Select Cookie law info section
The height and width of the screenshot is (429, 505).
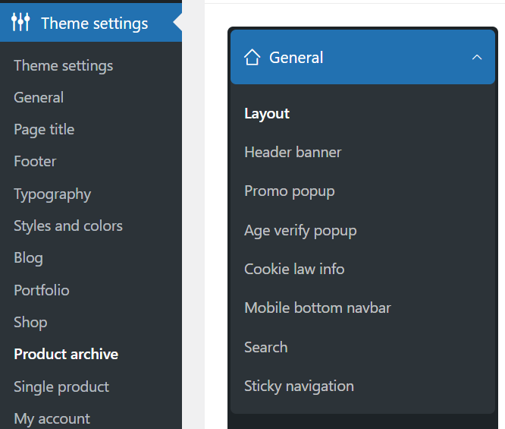coord(294,269)
